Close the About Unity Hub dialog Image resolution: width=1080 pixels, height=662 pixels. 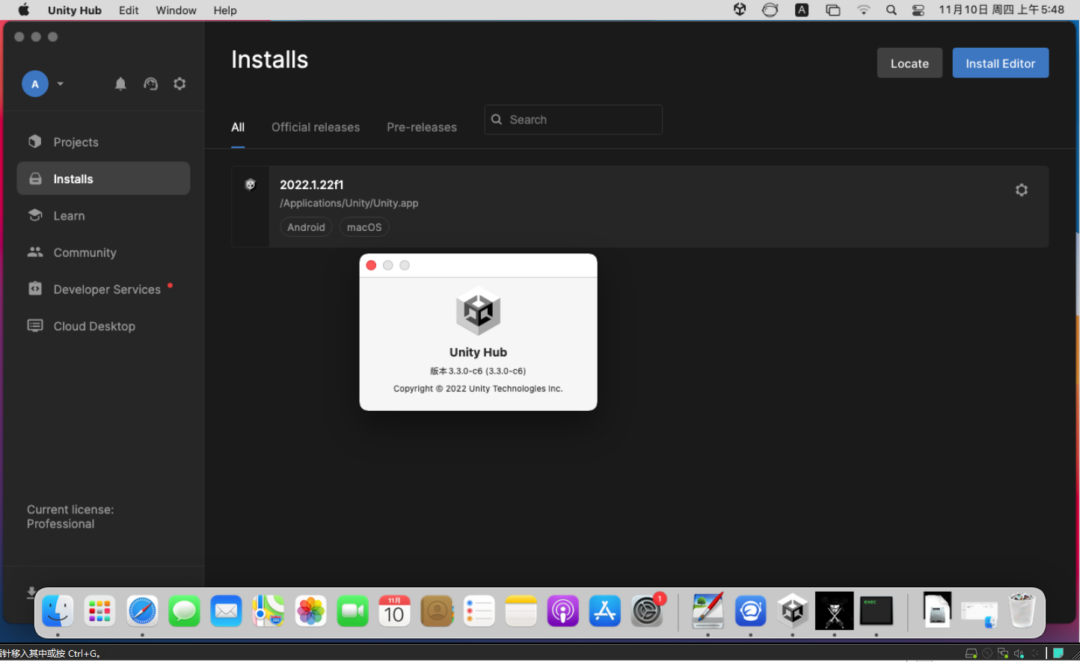371,265
